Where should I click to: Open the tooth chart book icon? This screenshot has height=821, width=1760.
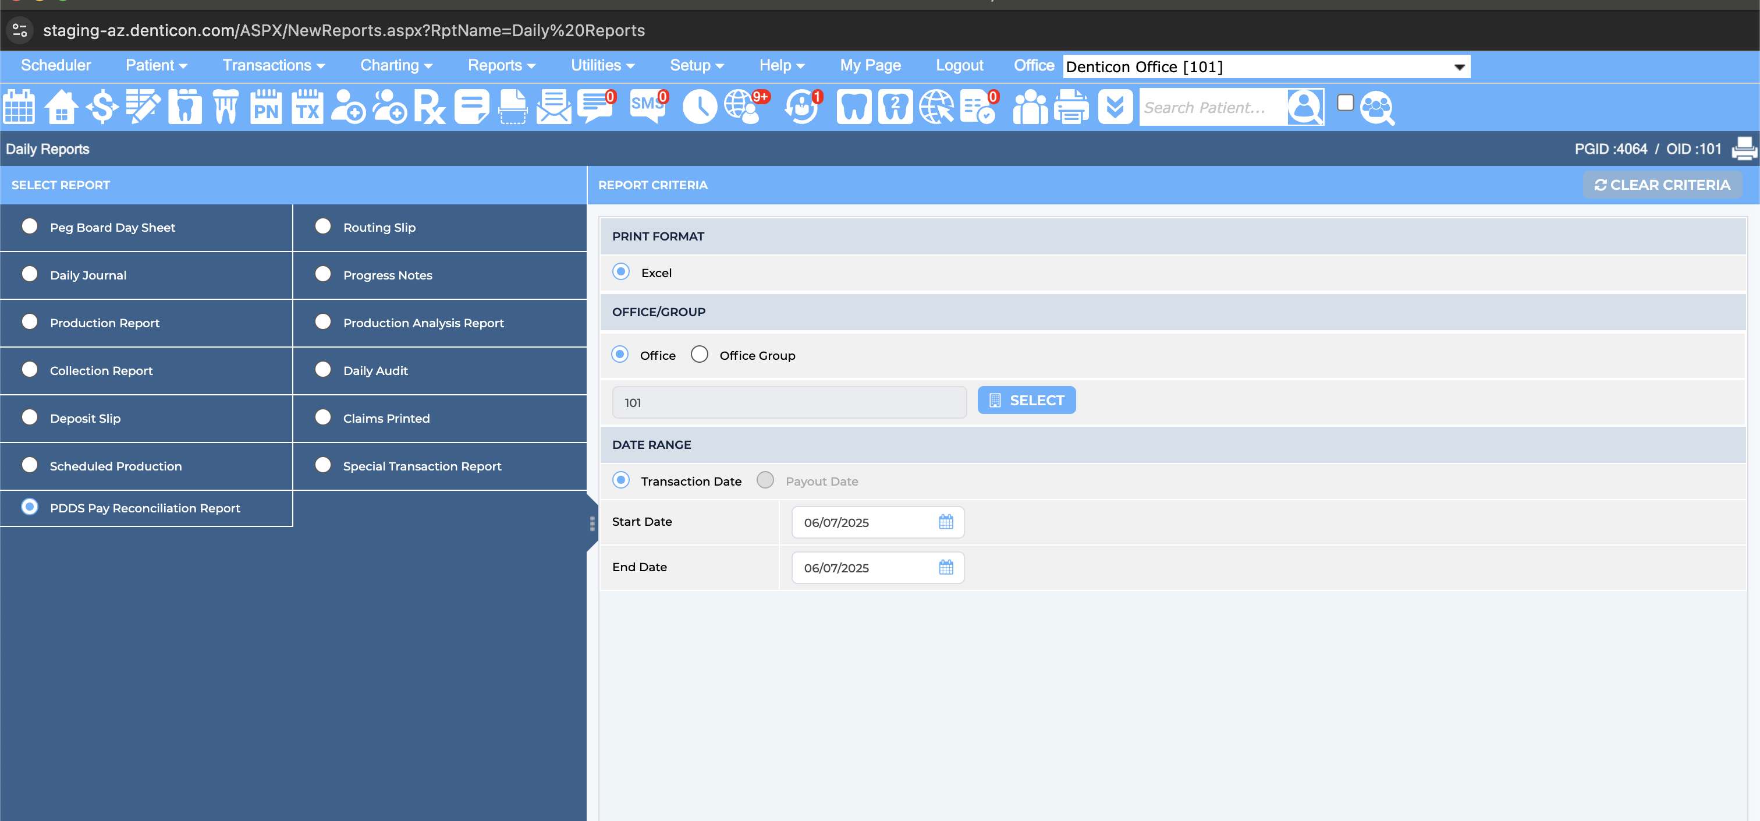(x=185, y=107)
